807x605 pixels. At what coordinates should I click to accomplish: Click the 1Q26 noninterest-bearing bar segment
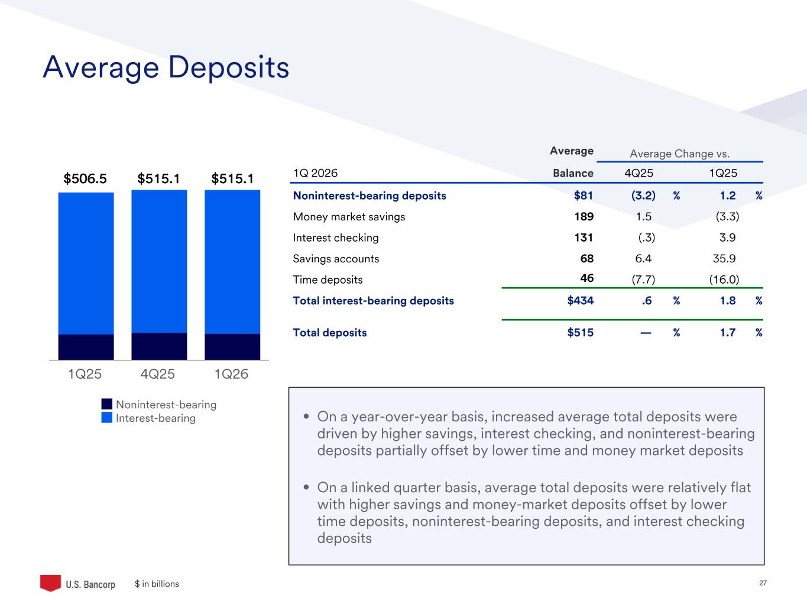click(232, 347)
